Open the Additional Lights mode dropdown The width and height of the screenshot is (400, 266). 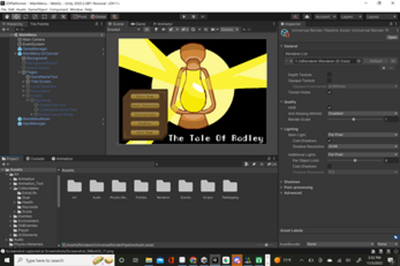[x=362, y=155]
